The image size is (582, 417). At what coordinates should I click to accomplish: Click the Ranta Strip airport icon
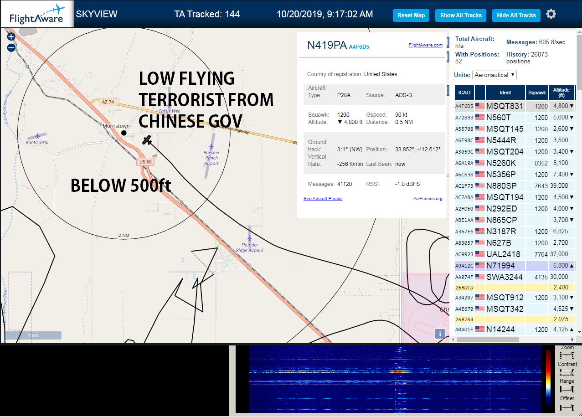pos(37,136)
